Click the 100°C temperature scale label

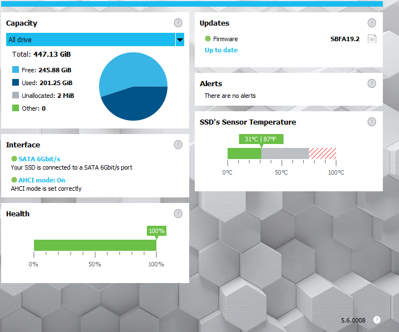coord(336,172)
